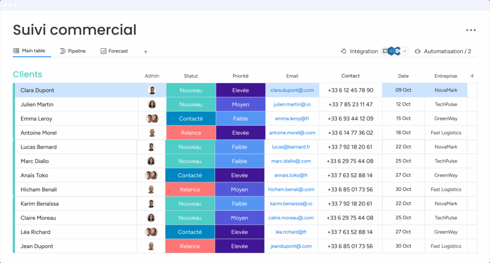Click Anaïs Toko's double admin avatar
Image resolution: width=490 pixels, height=263 pixels.
151,175
